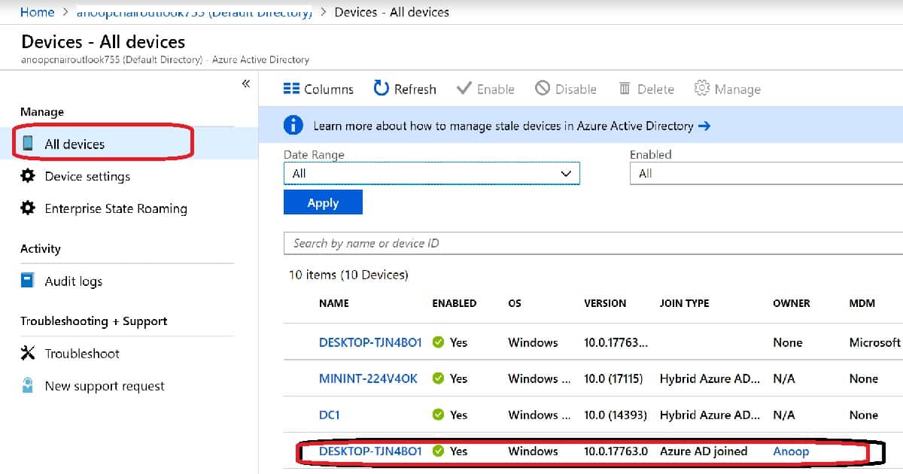This screenshot has width=903, height=474.
Task: Open owner Anoop's profile link
Action: [791, 451]
